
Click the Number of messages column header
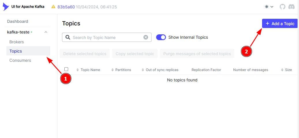pos(251,70)
